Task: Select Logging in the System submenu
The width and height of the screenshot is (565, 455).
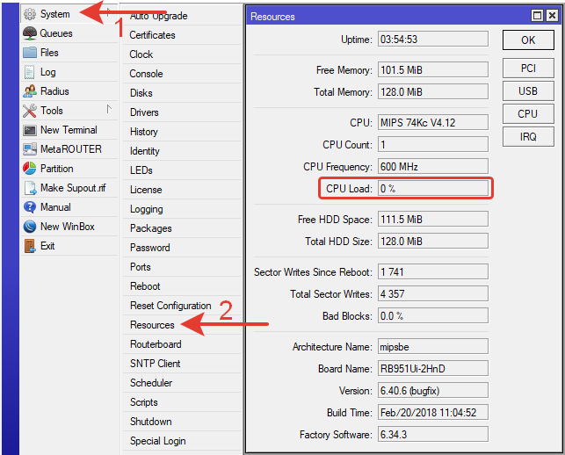Action: [x=182, y=209]
